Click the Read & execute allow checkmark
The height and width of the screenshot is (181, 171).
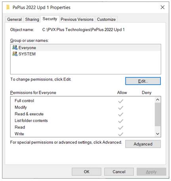pos(121,114)
